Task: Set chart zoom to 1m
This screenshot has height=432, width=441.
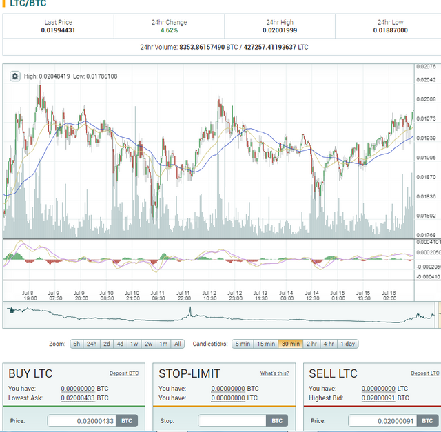Action: tap(163, 344)
